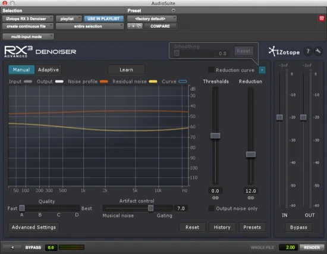This screenshot has width=327, height=254.
Task: Click the RENDER button
Action: (x=312, y=247)
